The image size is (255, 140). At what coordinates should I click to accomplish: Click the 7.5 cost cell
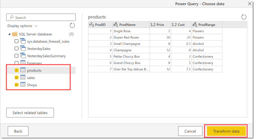click(181, 69)
